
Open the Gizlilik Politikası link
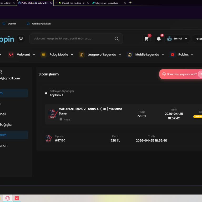click(42, 24)
